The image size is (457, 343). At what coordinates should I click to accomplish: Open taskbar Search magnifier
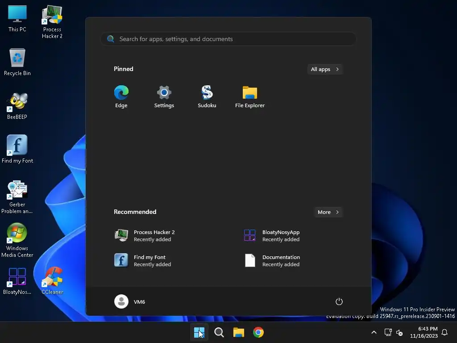tap(219, 332)
